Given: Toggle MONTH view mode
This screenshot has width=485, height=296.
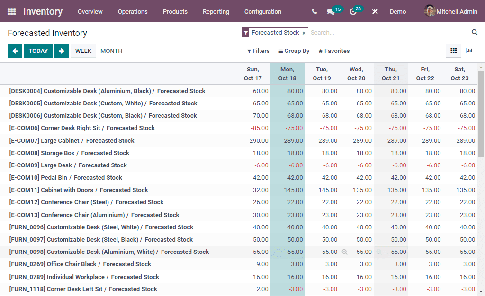Looking at the screenshot, I should click(x=111, y=51).
